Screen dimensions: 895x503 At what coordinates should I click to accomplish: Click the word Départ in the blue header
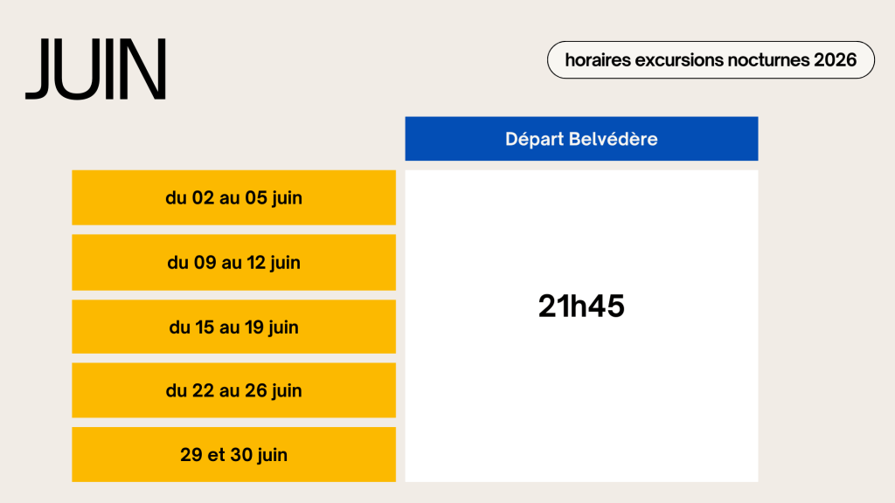pos(534,139)
